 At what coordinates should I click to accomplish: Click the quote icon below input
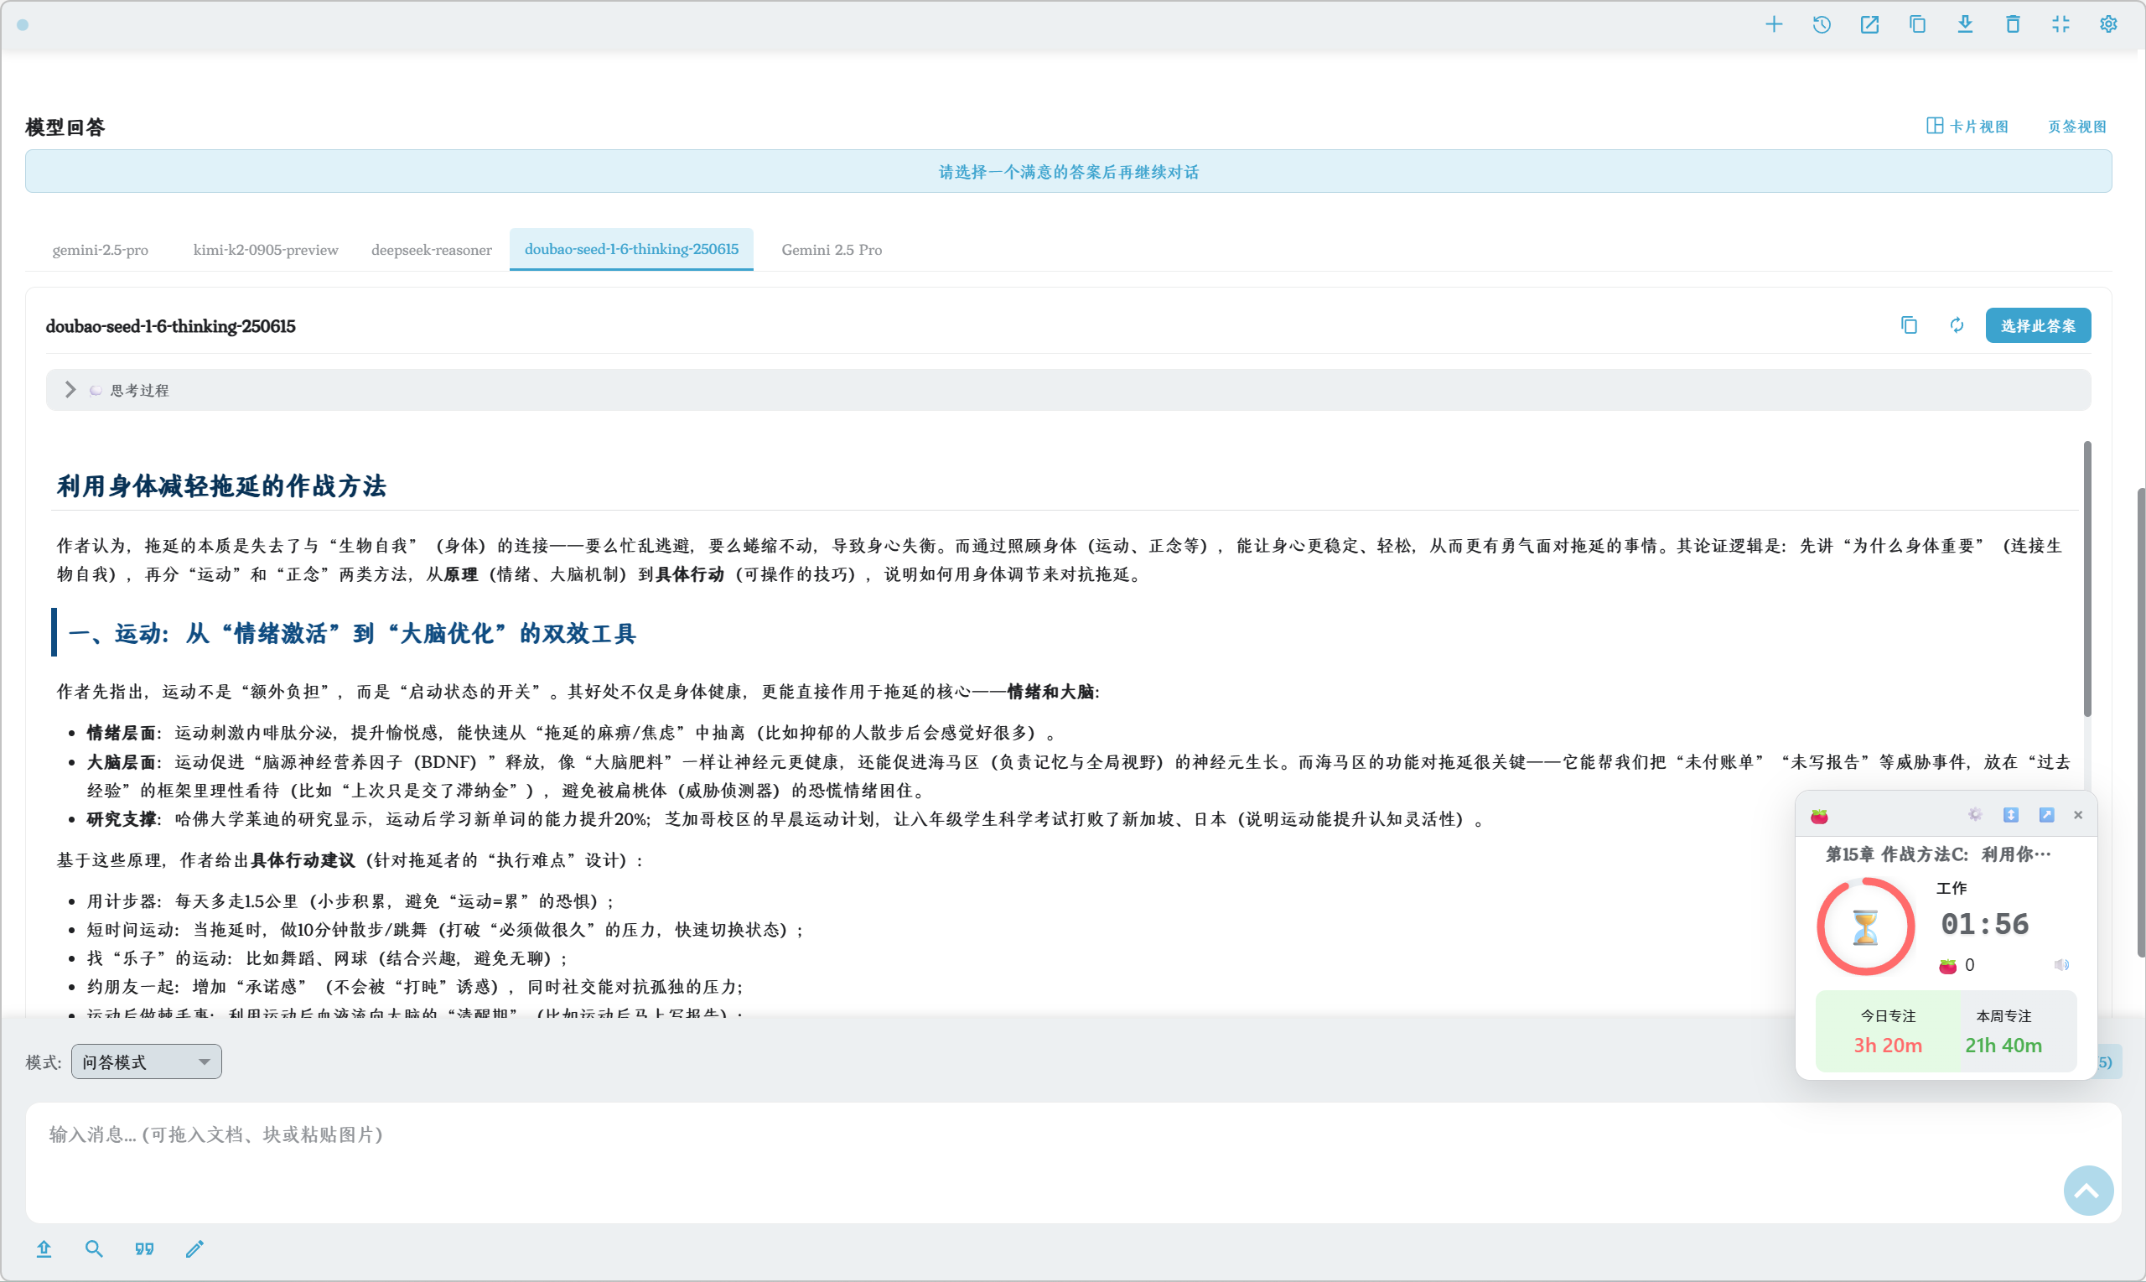(x=144, y=1249)
